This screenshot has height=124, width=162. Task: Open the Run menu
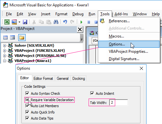92,14
